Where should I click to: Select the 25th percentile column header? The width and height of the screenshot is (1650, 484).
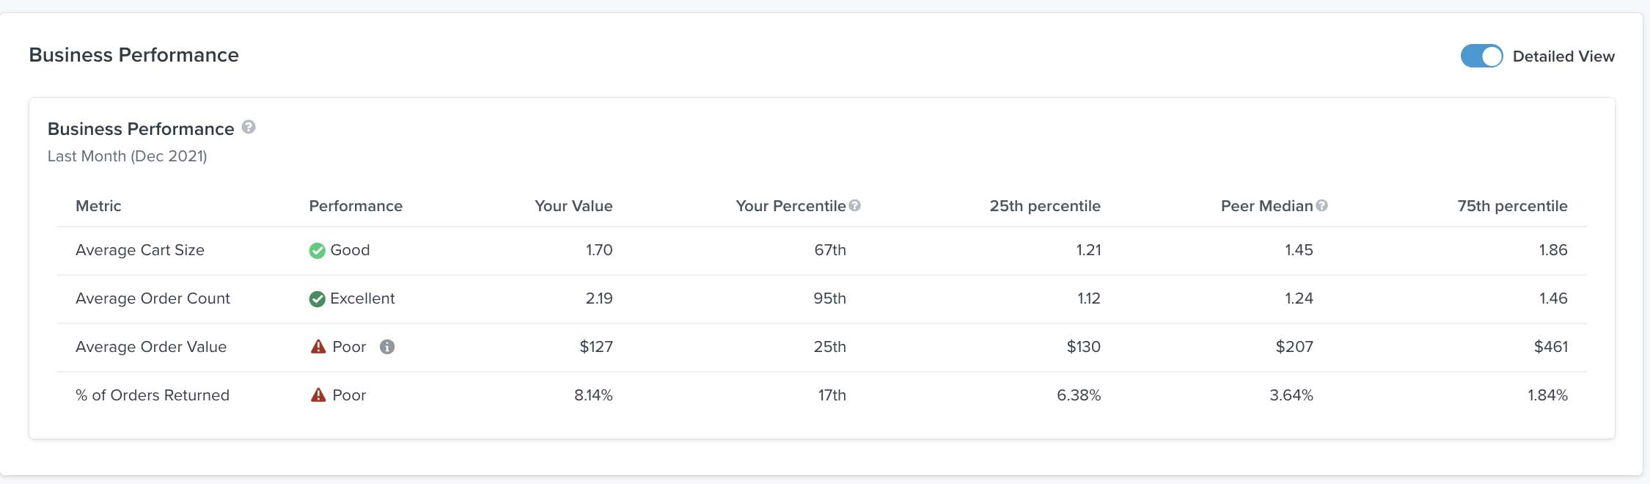(1045, 206)
